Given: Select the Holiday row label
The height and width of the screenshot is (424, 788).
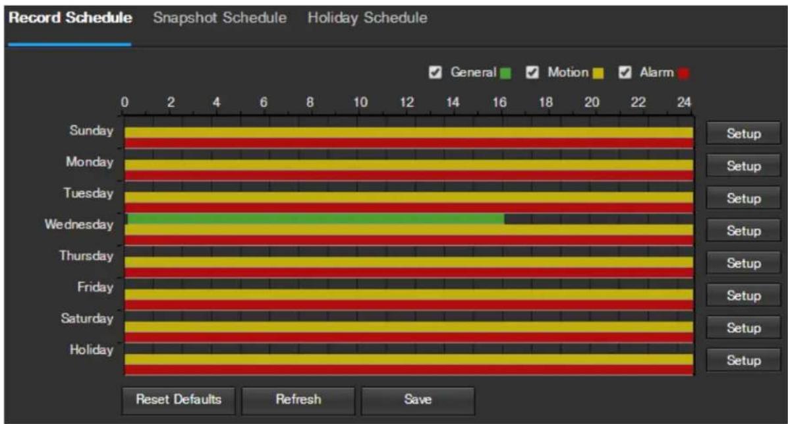Looking at the screenshot, I should [92, 349].
